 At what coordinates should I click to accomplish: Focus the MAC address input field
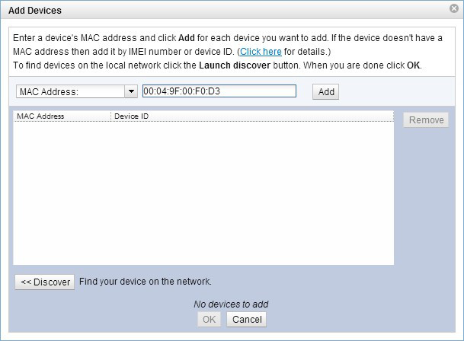point(219,91)
